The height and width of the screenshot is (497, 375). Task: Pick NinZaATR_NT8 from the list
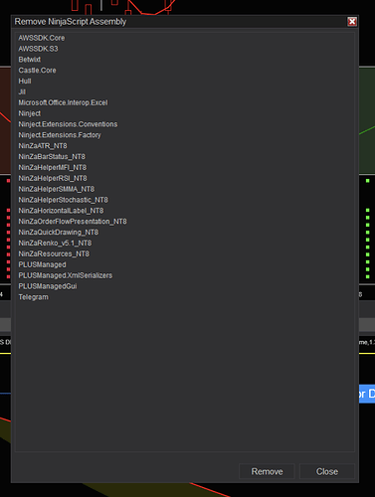[43, 146]
